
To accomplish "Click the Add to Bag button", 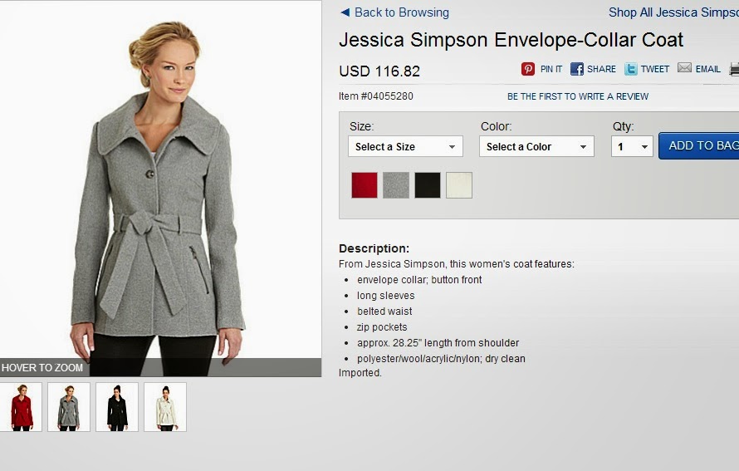I will [x=699, y=145].
